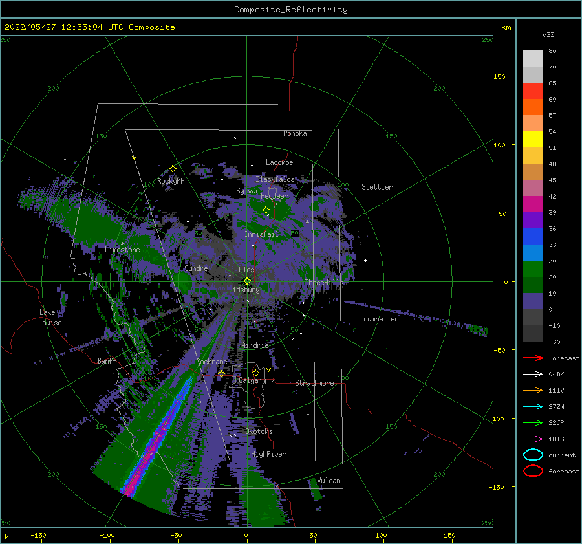The image size is (582, 544).
Task: Click the Ponoka label on map
Action: 295,133
